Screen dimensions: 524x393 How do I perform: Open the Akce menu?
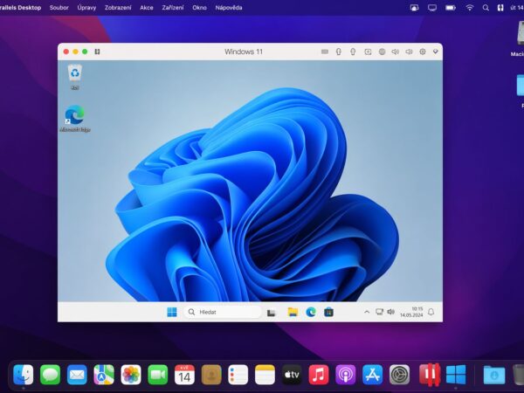click(x=147, y=7)
